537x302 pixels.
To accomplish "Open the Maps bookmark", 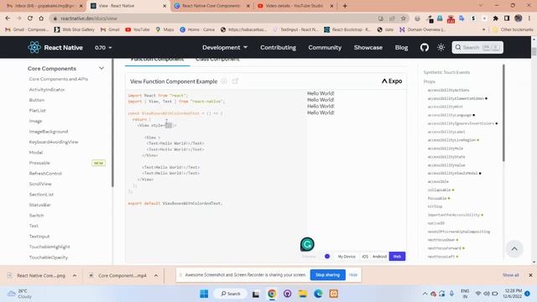I will pyautogui.click(x=164, y=29).
